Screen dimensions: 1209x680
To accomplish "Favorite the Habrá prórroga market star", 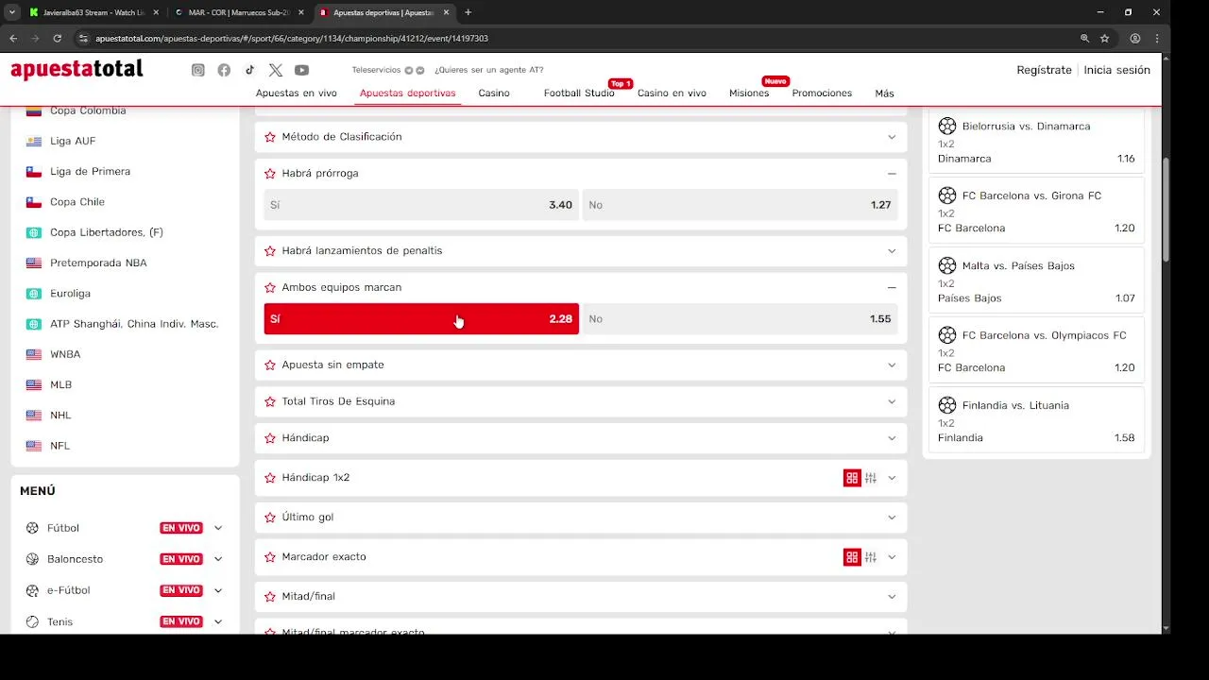I will point(270,174).
